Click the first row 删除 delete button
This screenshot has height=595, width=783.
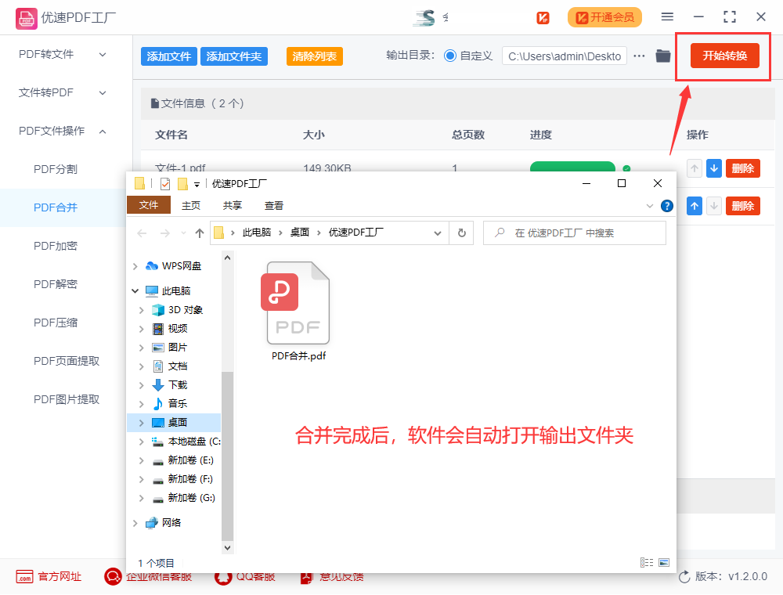click(742, 168)
